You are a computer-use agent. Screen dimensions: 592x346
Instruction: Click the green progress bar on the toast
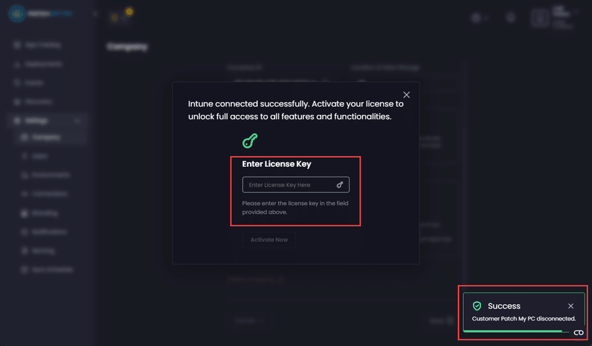(x=513, y=331)
